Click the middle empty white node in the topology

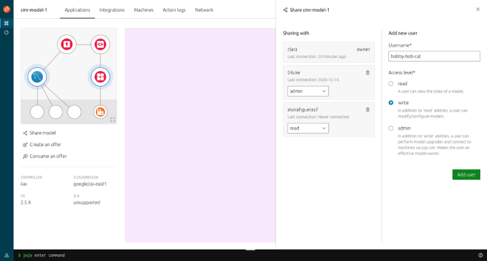pyautogui.click(x=55, y=112)
